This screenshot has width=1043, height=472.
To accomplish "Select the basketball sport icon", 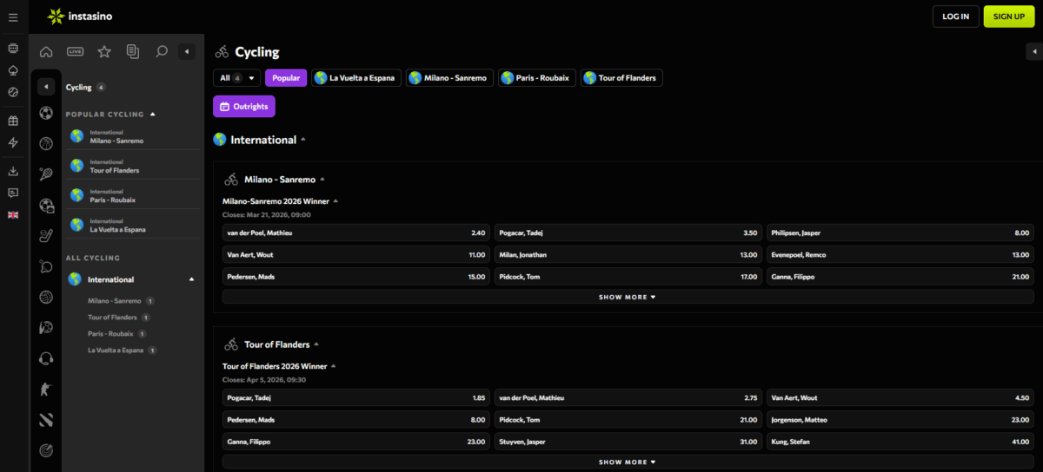I will [x=46, y=143].
